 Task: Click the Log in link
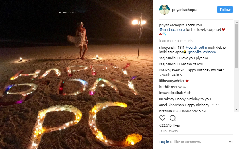[x=164, y=142]
